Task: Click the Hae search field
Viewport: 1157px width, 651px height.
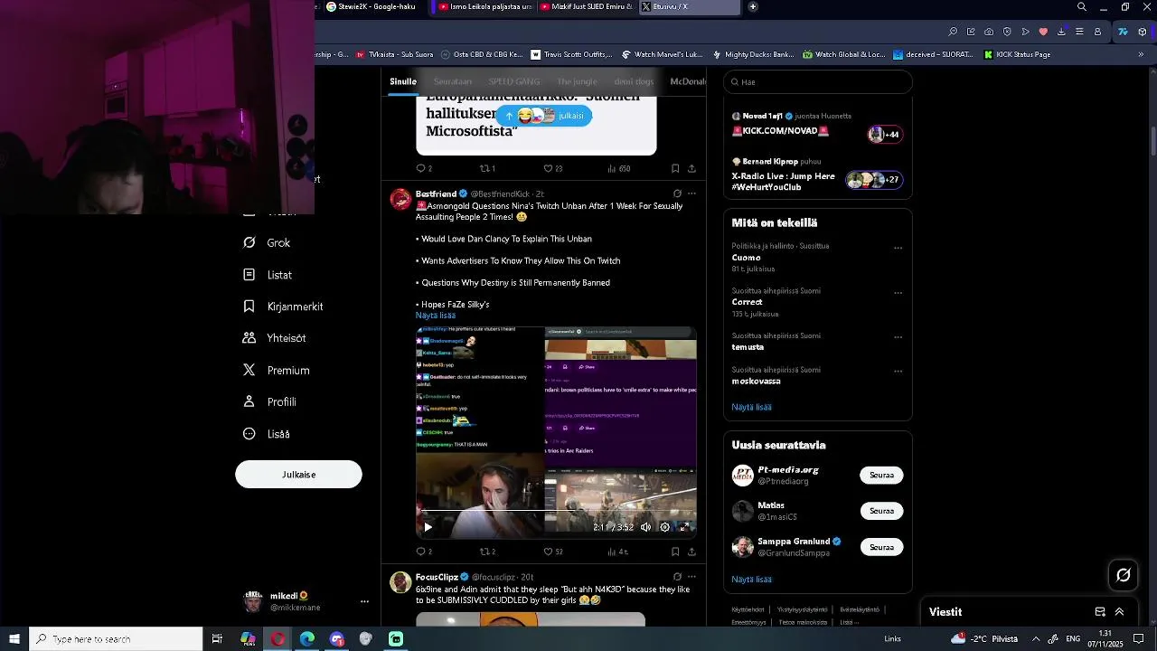Action: 818,82
